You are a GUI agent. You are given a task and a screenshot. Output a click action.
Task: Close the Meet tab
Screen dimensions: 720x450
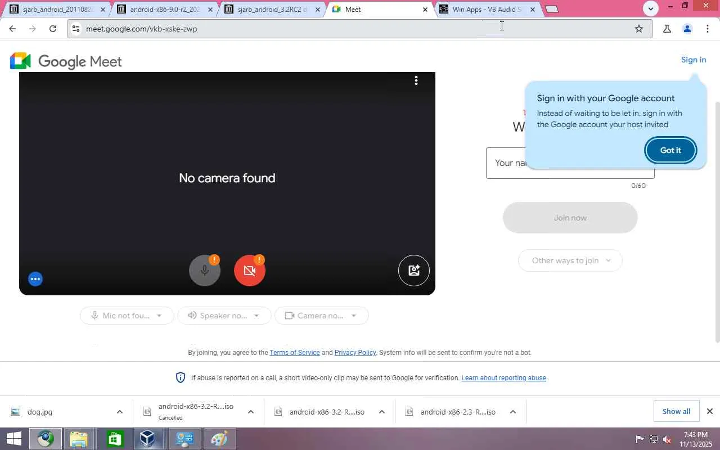coord(425,10)
